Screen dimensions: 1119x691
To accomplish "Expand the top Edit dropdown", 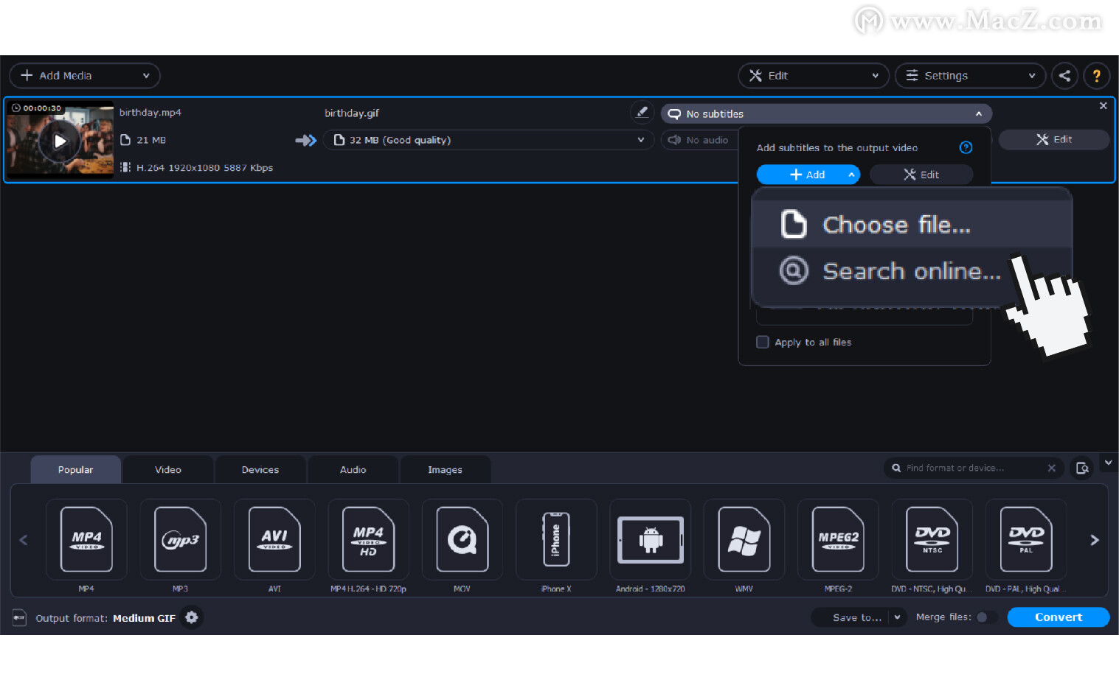I will tap(813, 75).
